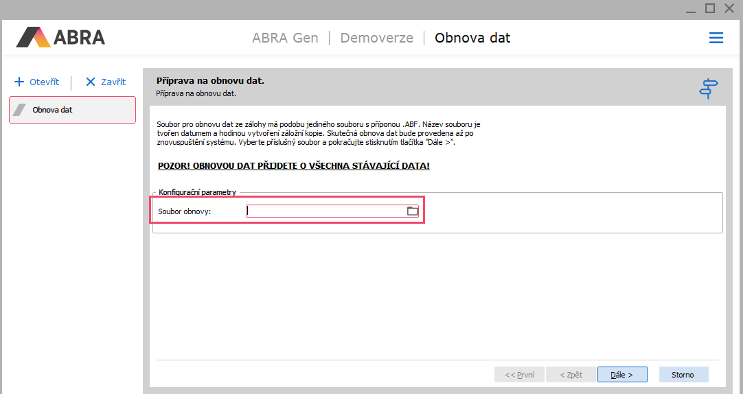Click the ABRA logo
The height and width of the screenshot is (394, 743).
60,38
